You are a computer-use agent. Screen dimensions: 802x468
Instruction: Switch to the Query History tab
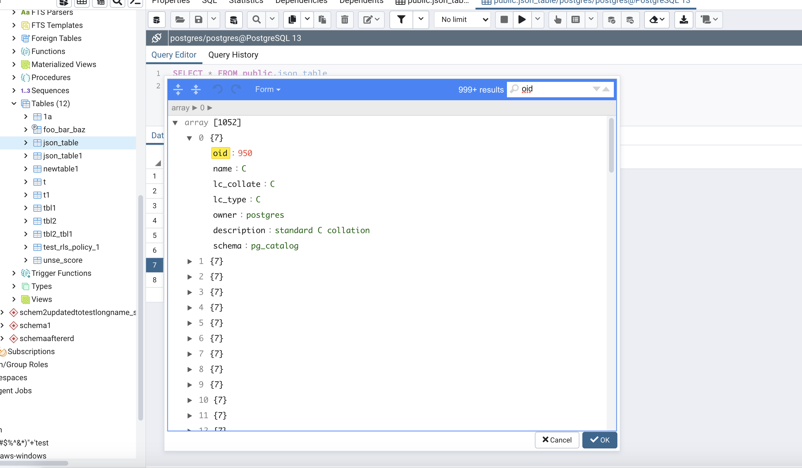[233, 55]
